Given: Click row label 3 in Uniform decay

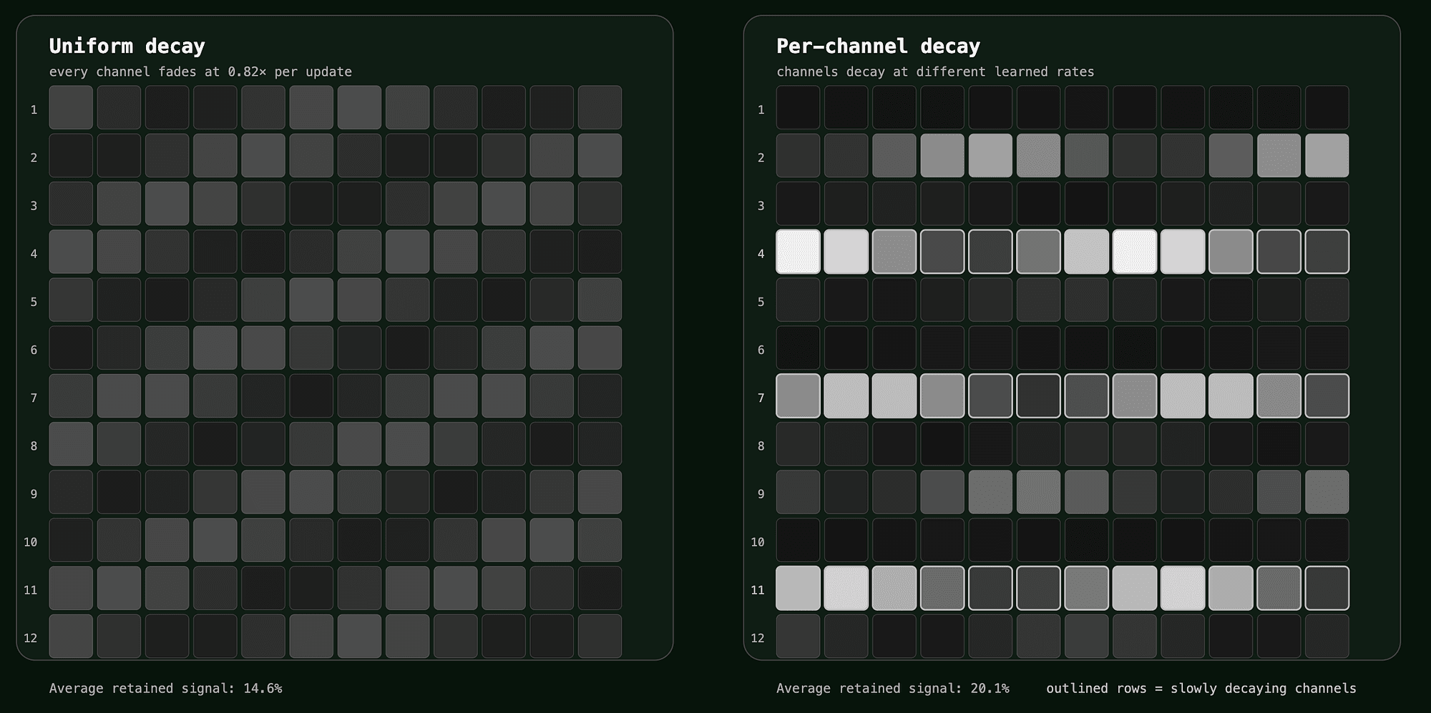Looking at the screenshot, I should click(34, 205).
